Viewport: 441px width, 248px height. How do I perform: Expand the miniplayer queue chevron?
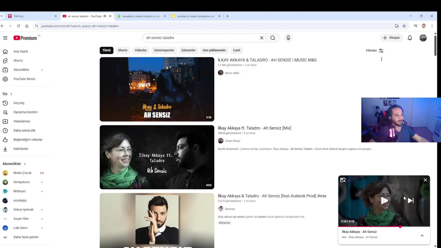pos(422,236)
